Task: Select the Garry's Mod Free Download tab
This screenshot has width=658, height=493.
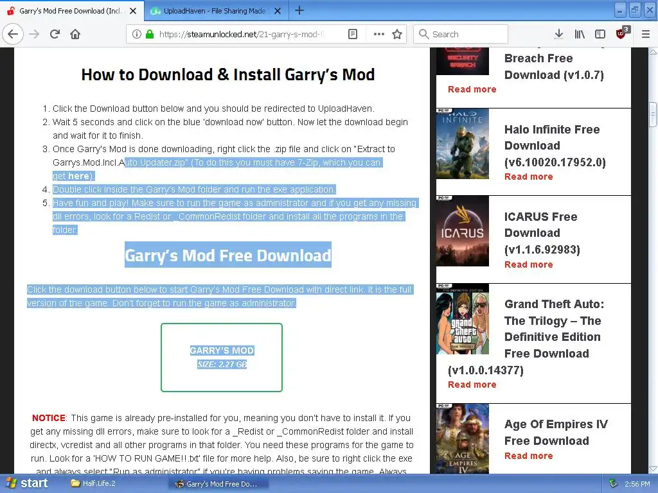Action: click(x=72, y=11)
